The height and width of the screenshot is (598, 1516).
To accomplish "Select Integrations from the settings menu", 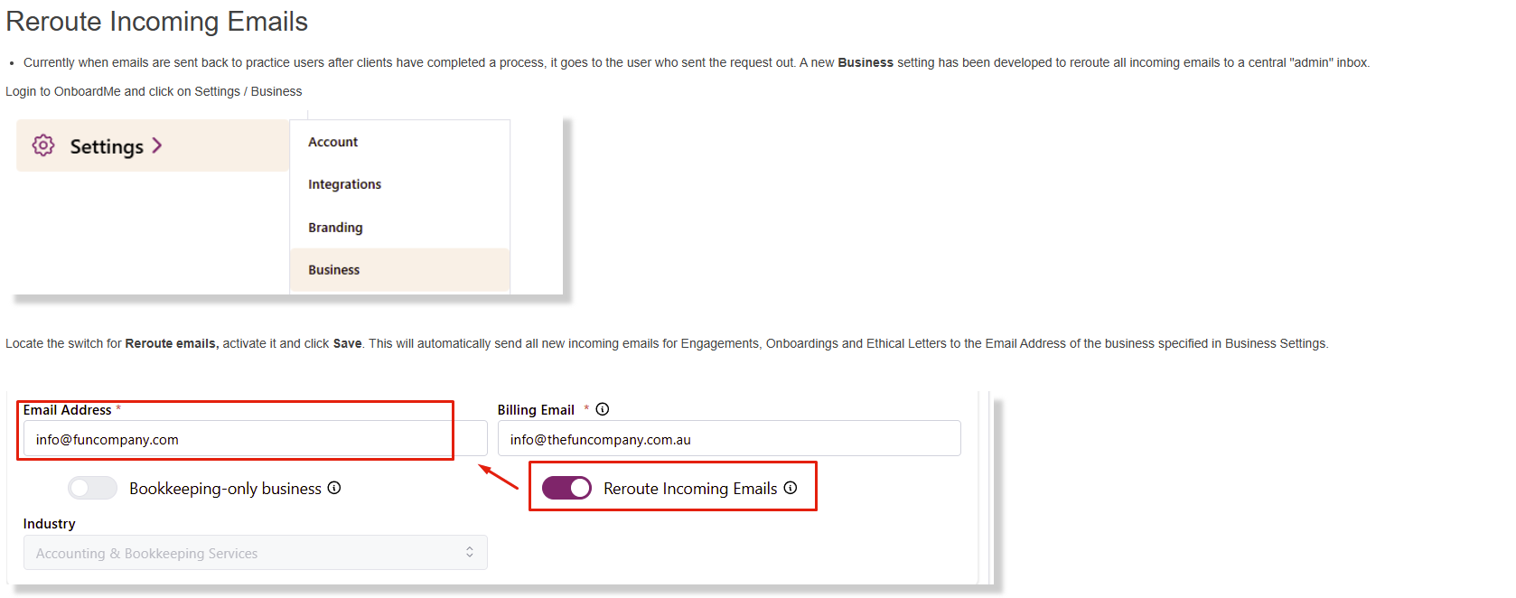I will click(344, 184).
